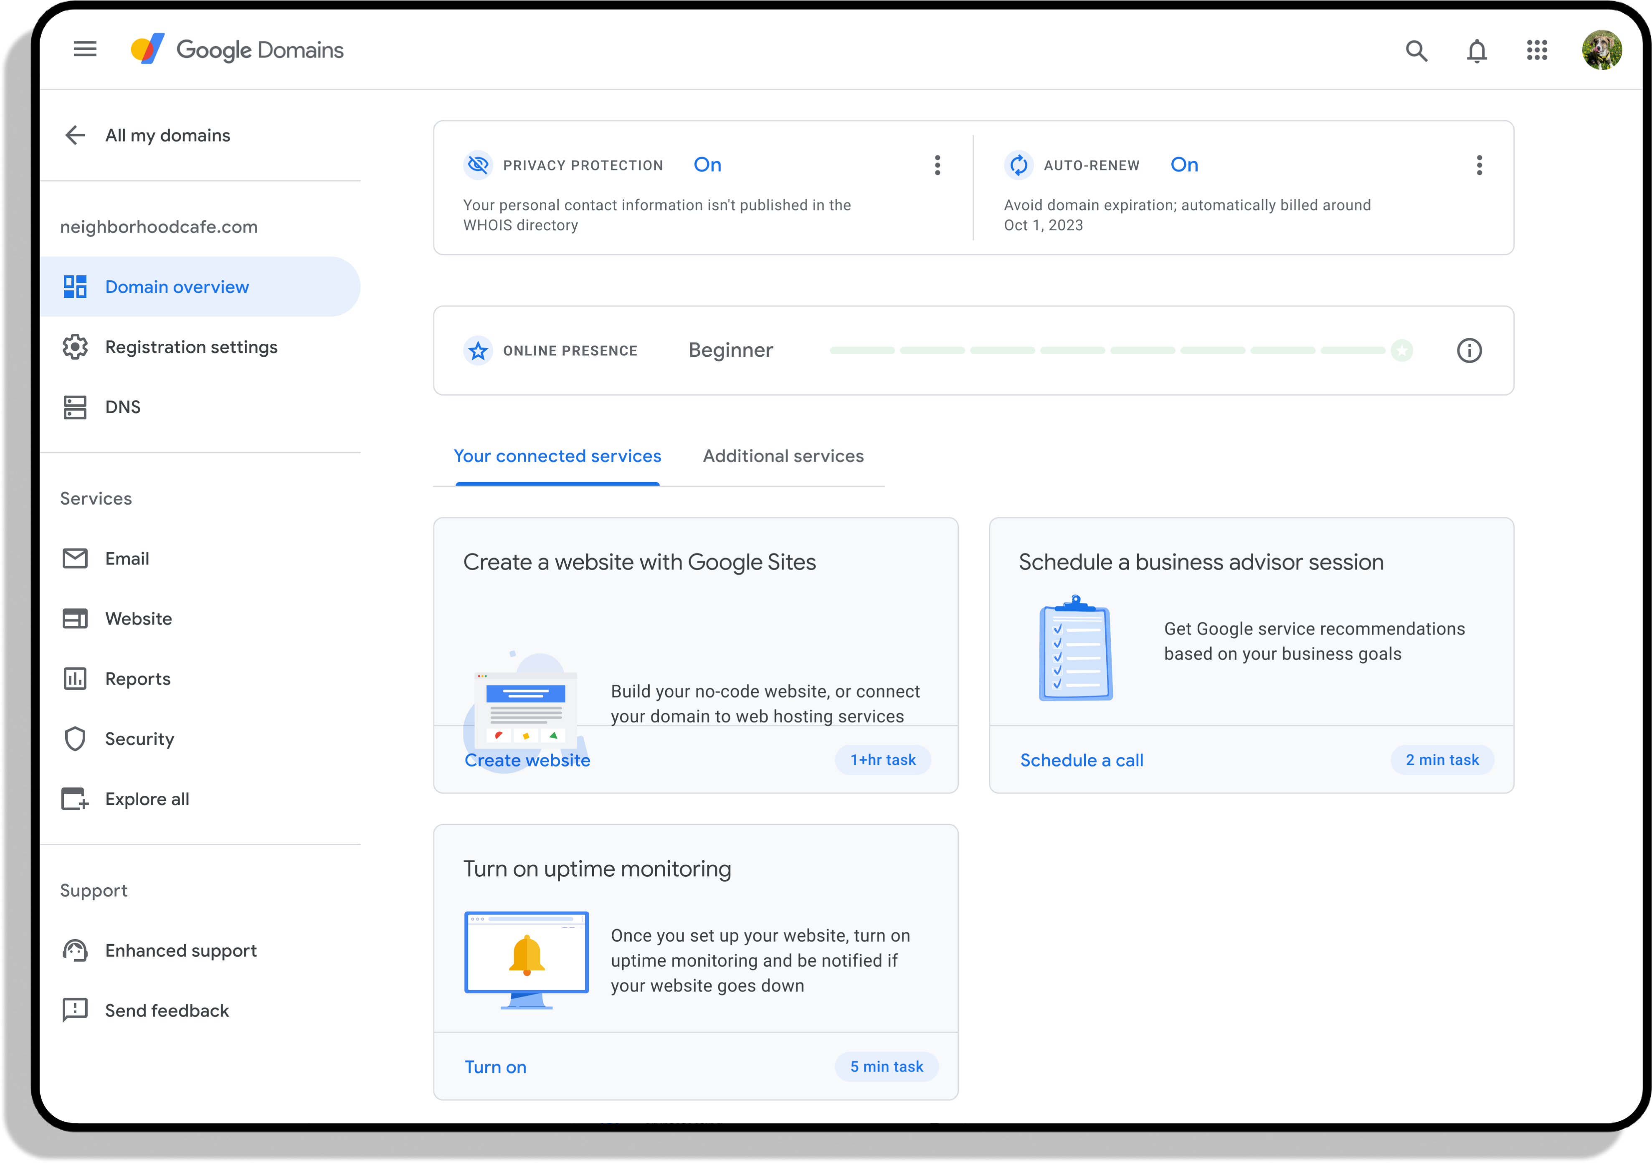Click the Website layout icon
The height and width of the screenshot is (1163, 1652).
(x=75, y=618)
